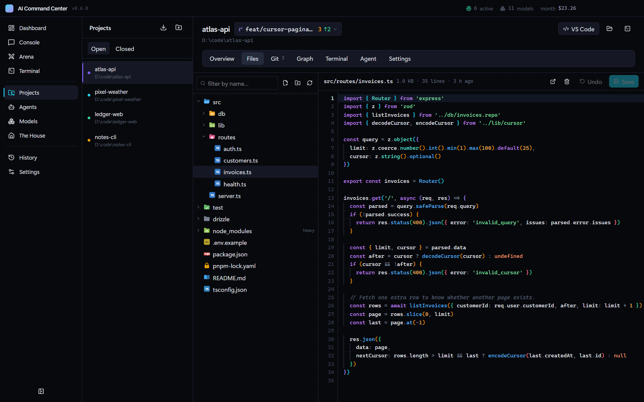
Task: Switch to the Graph tab
Action: point(305,59)
